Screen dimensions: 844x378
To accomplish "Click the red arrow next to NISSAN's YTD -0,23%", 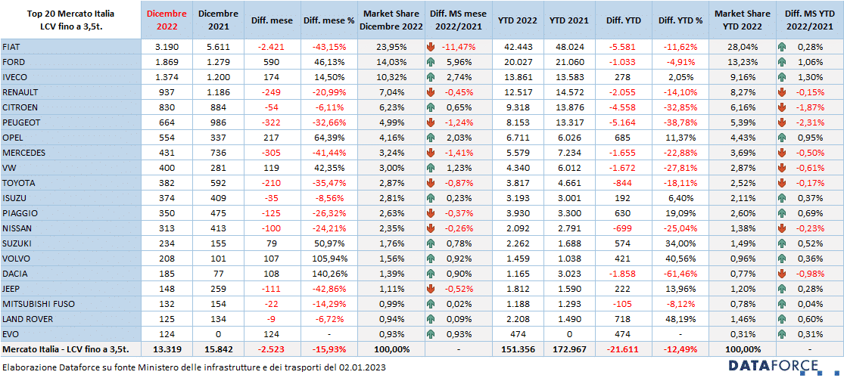I will [782, 228].
